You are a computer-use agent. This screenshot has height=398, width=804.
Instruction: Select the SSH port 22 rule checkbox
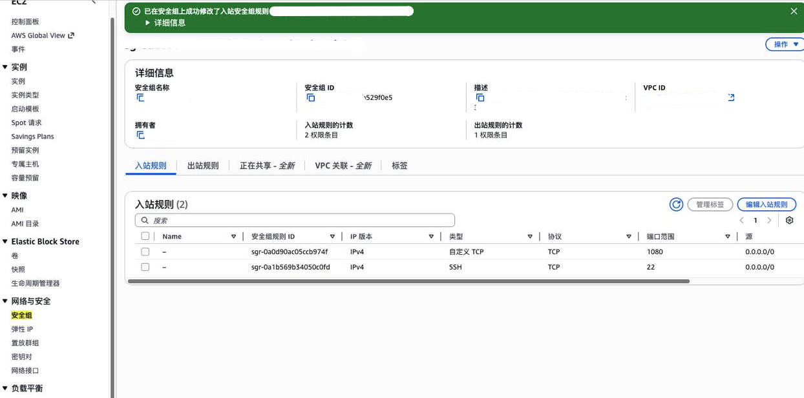[x=145, y=267]
